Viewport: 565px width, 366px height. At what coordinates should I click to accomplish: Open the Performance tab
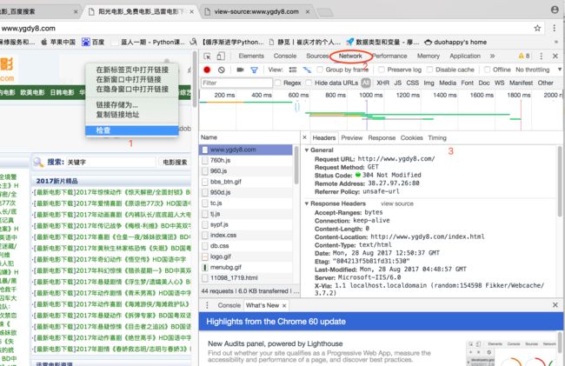pyautogui.click(x=389, y=56)
